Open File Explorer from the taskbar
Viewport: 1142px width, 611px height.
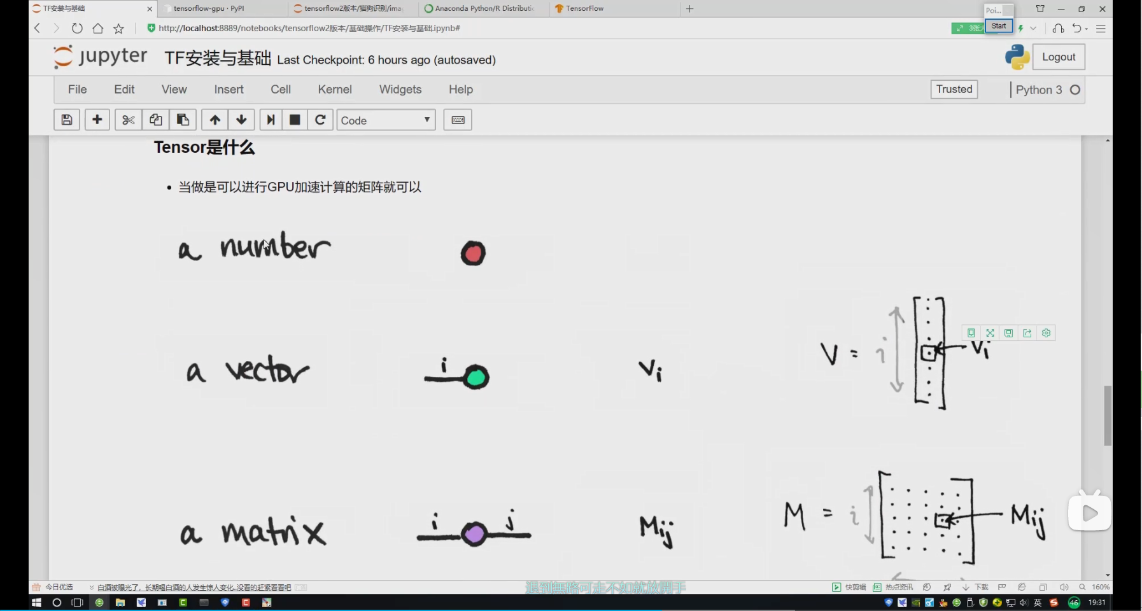pyautogui.click(x=120, y=602)
